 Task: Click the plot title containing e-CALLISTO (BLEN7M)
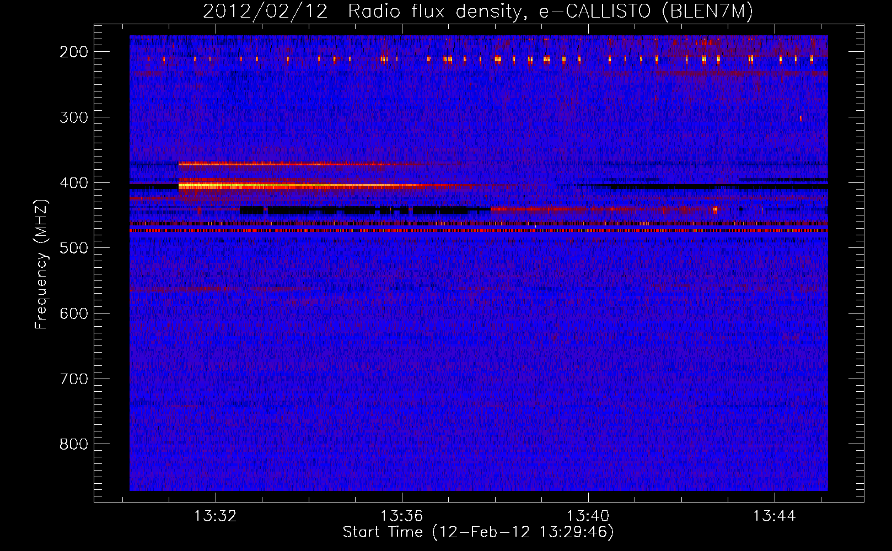(477, 12)
